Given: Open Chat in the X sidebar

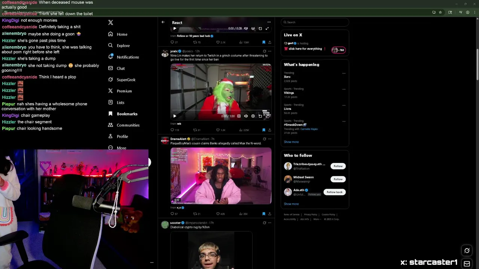Looking at the screenshot, I should (116, 68).
